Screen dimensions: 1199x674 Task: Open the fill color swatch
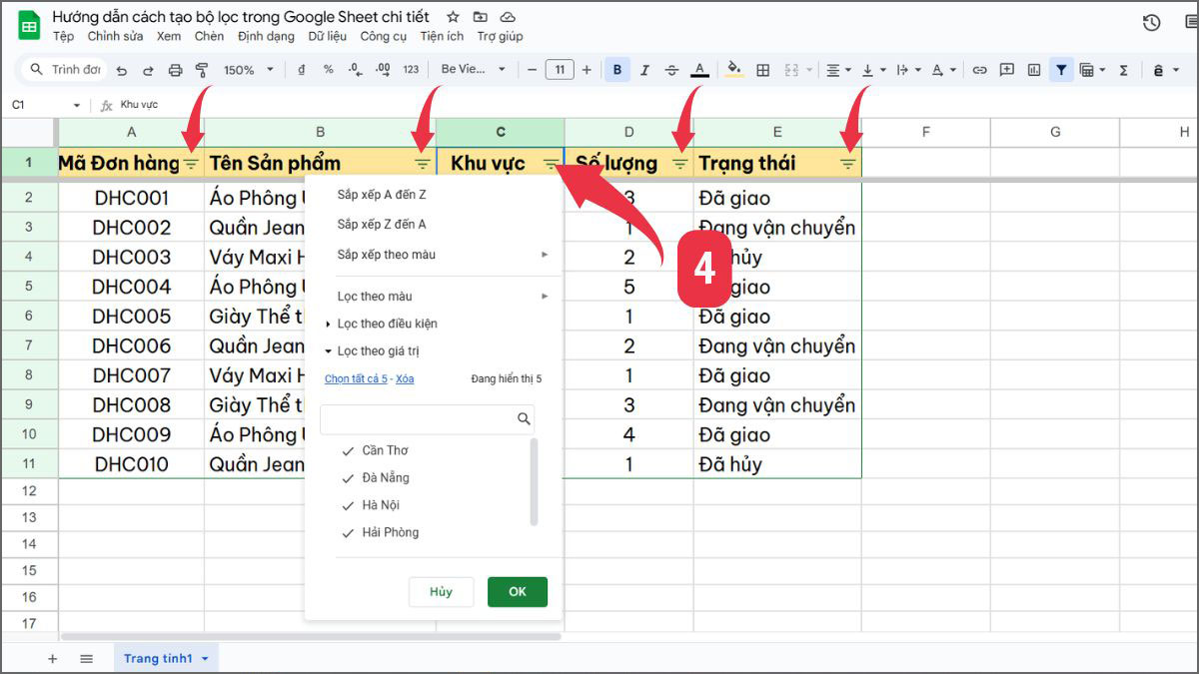coord(732,70)
